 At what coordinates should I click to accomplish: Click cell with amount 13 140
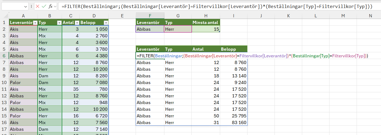(x=234, y=76)
